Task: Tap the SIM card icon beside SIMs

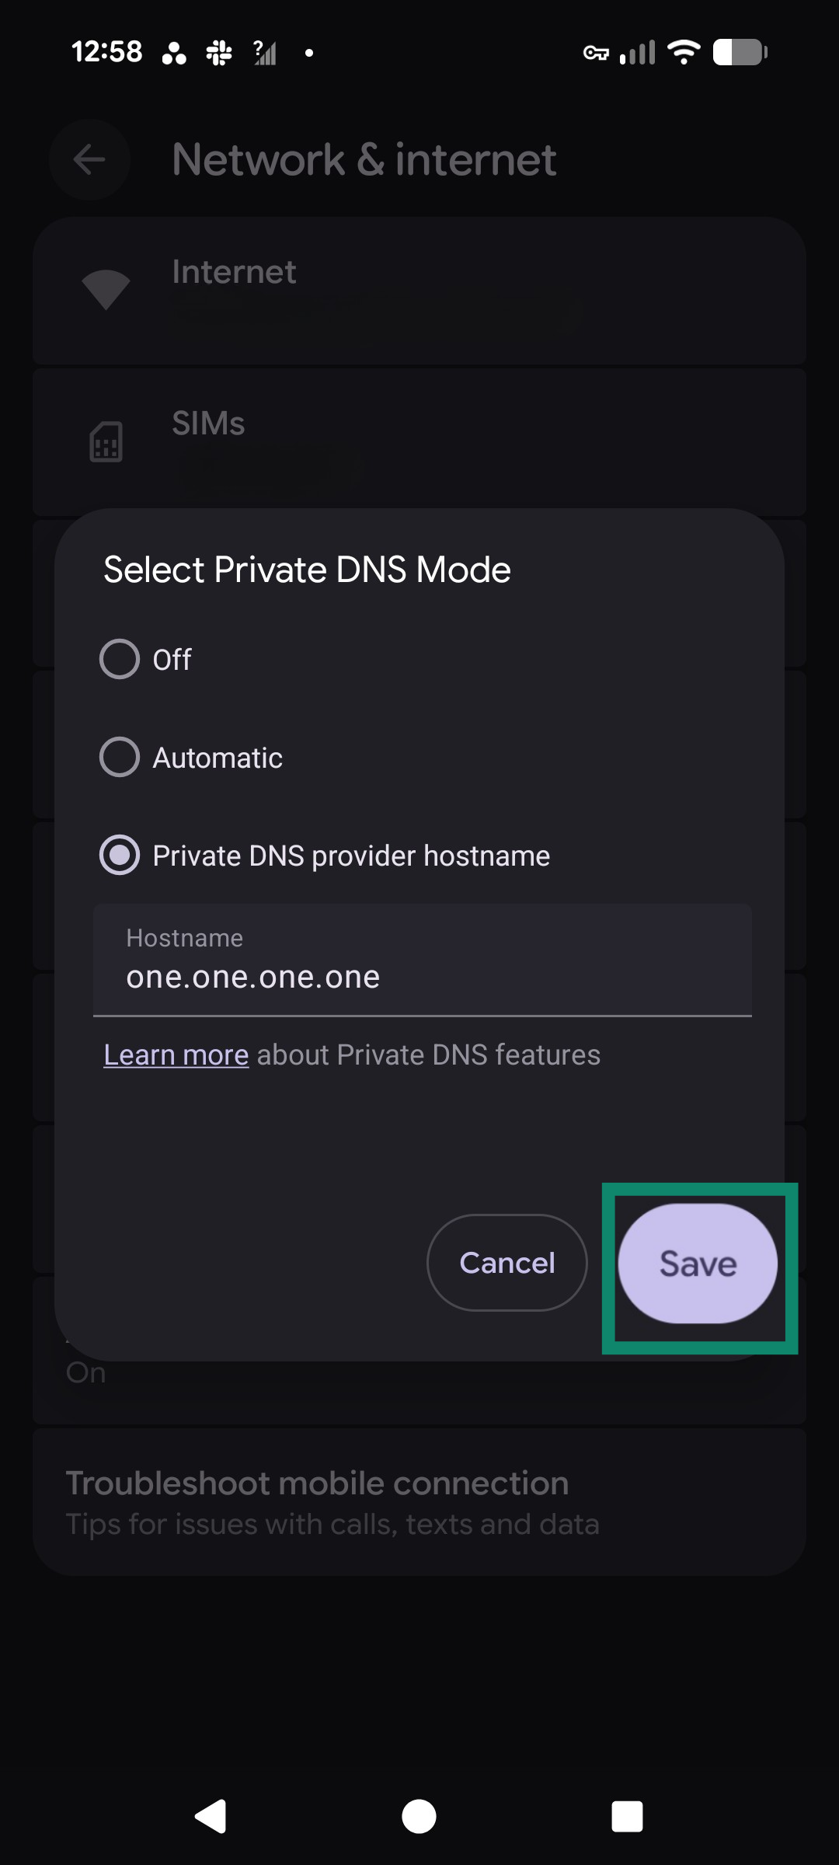Action: [x=105, y=441]
